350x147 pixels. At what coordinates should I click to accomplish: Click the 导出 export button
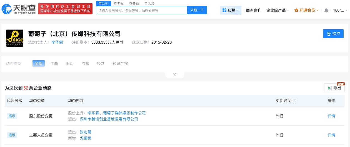(x=334, y=88)
